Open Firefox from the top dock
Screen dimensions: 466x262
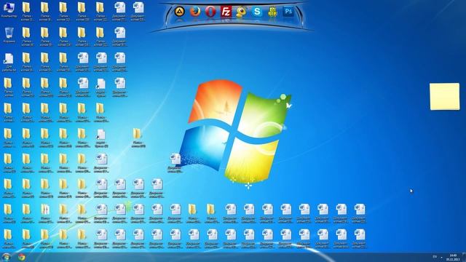[x=195, y=12]
